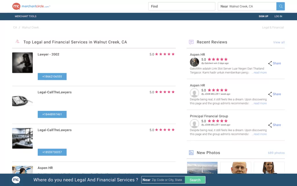Click the share icon on the Gatotwin win review
Image resolution: width=297 pixels, height=186 pixels.
(x=270, y=63)
